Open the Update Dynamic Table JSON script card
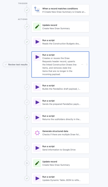The width and height of the screenshot is (108, 187). 60,178
